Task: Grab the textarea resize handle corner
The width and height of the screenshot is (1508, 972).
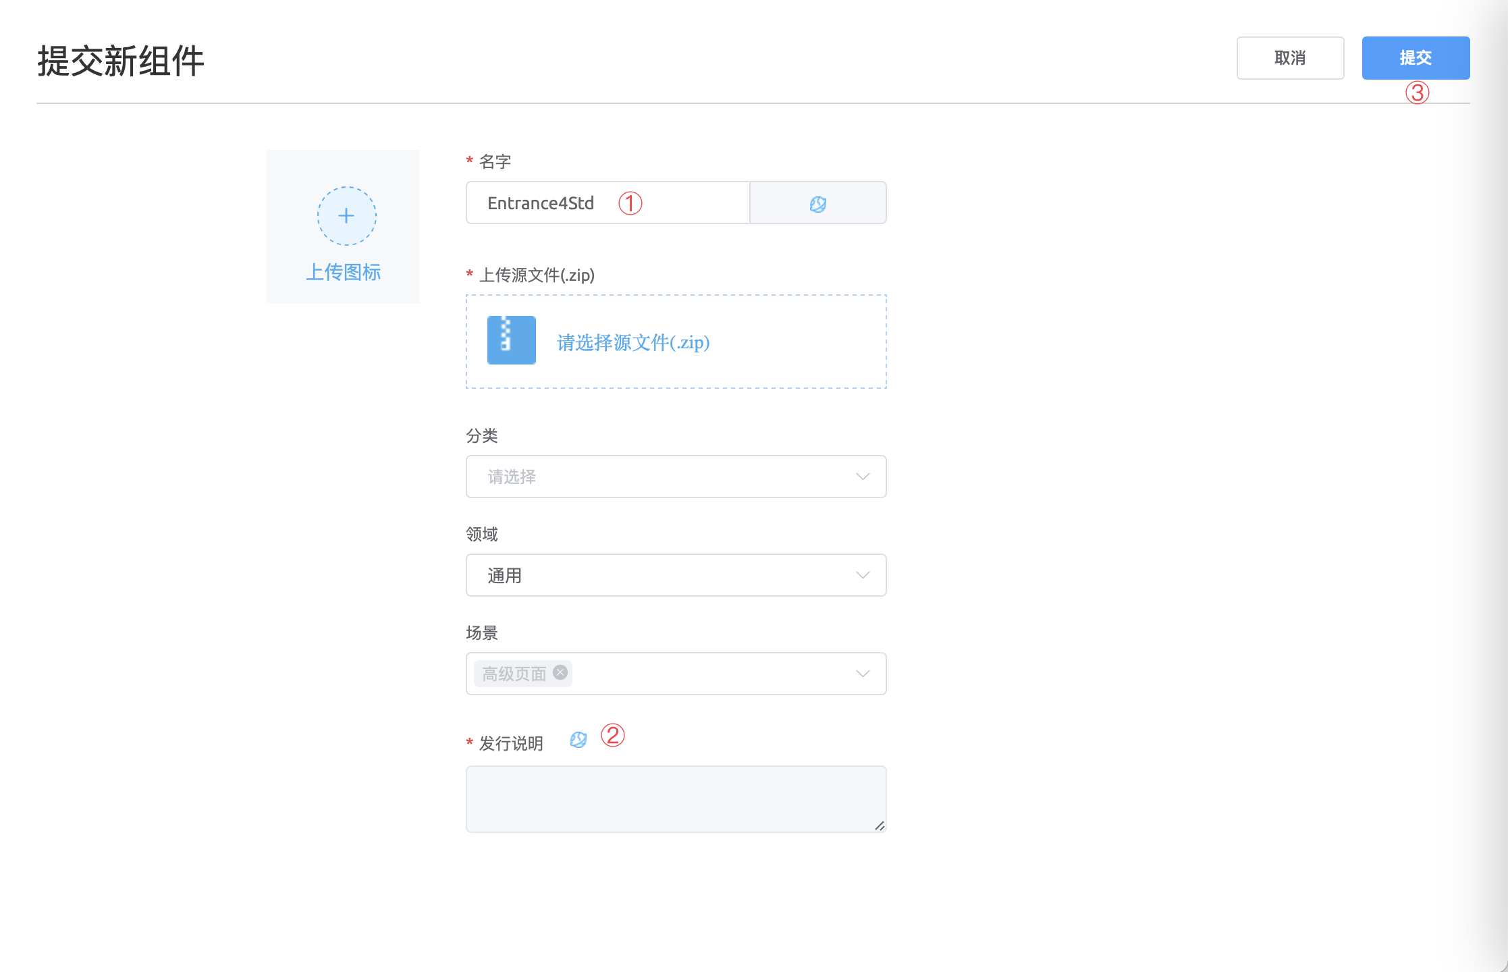Action: 880,826
